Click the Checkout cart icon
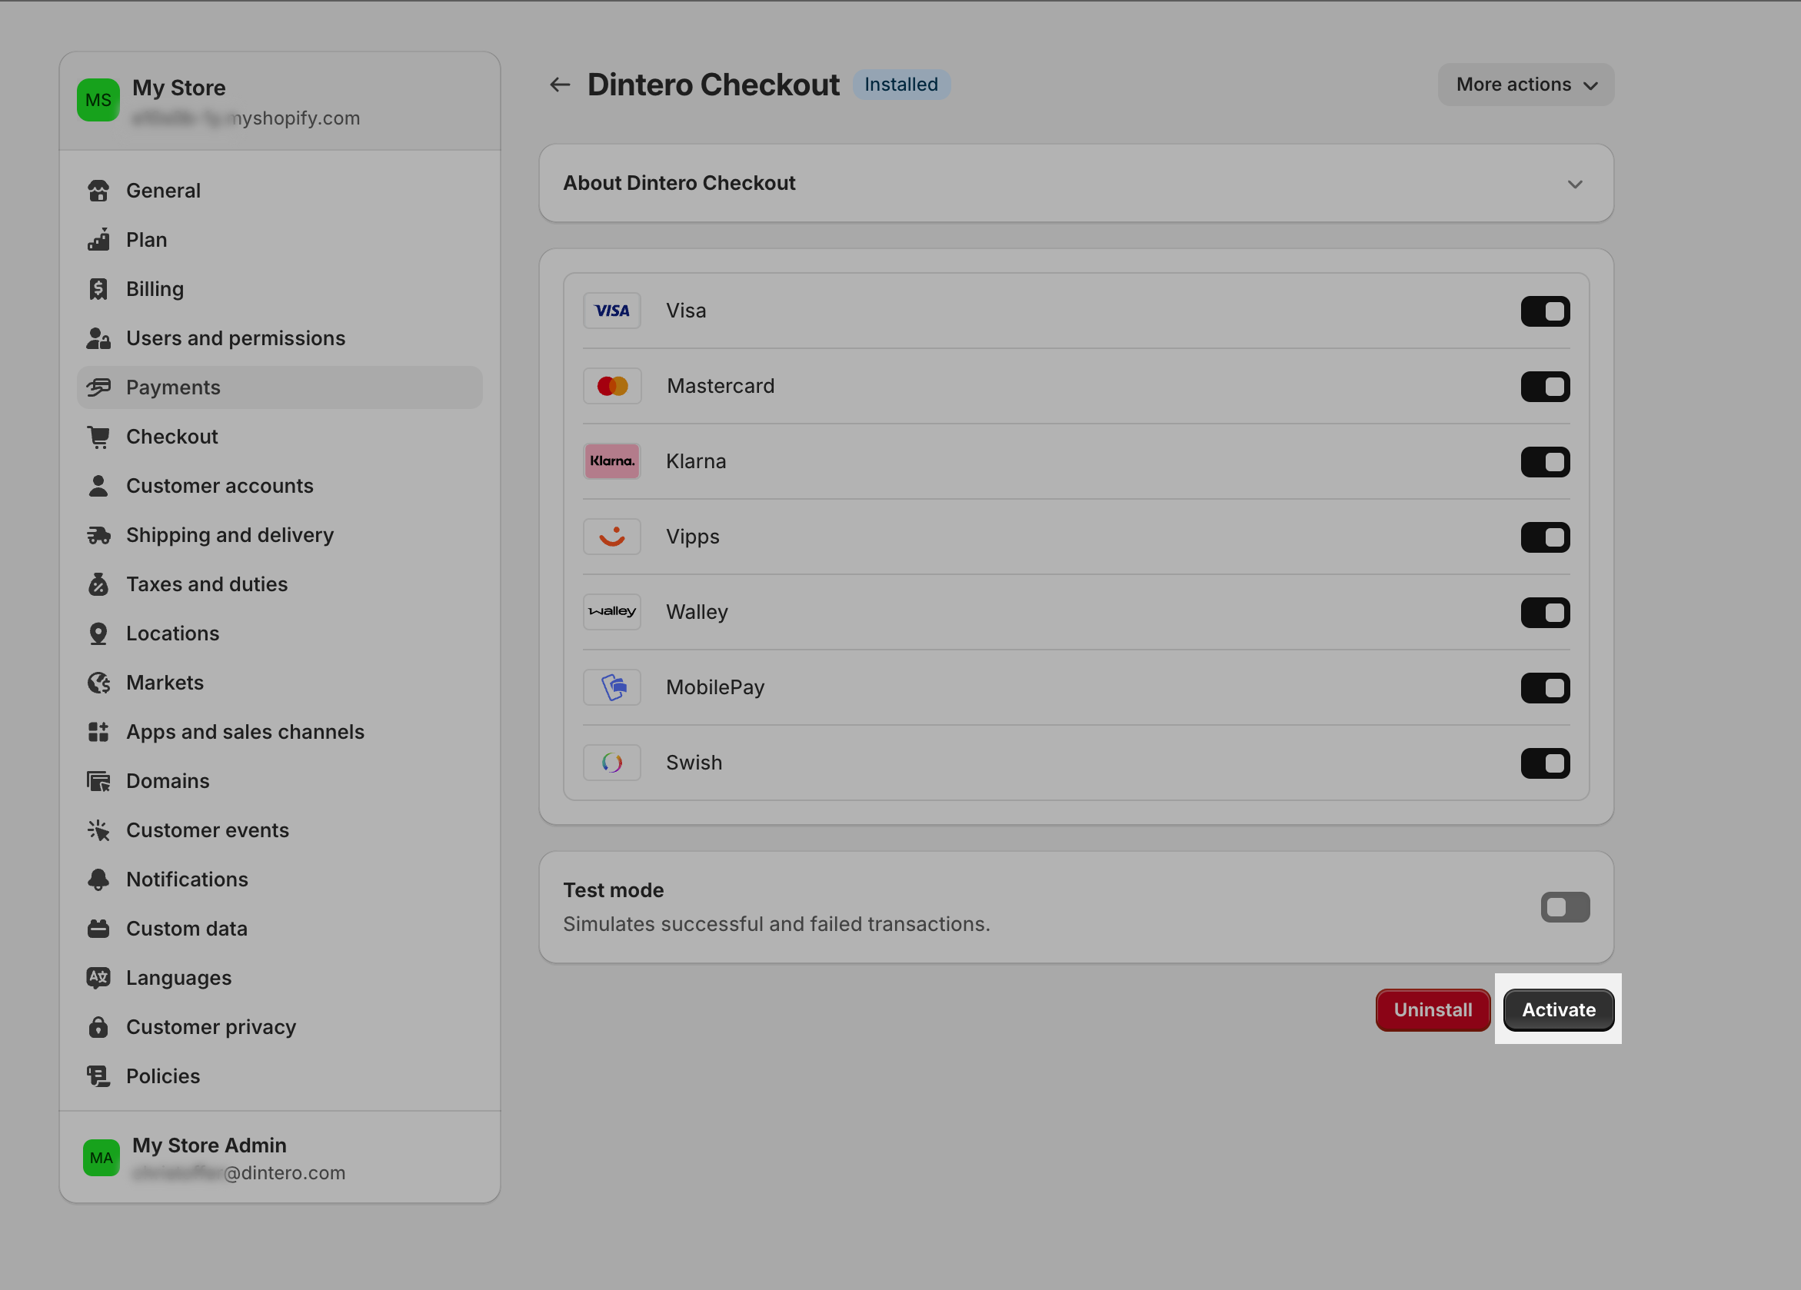The height and width of the screenshot is (1290, 1801). pos(98,437)
